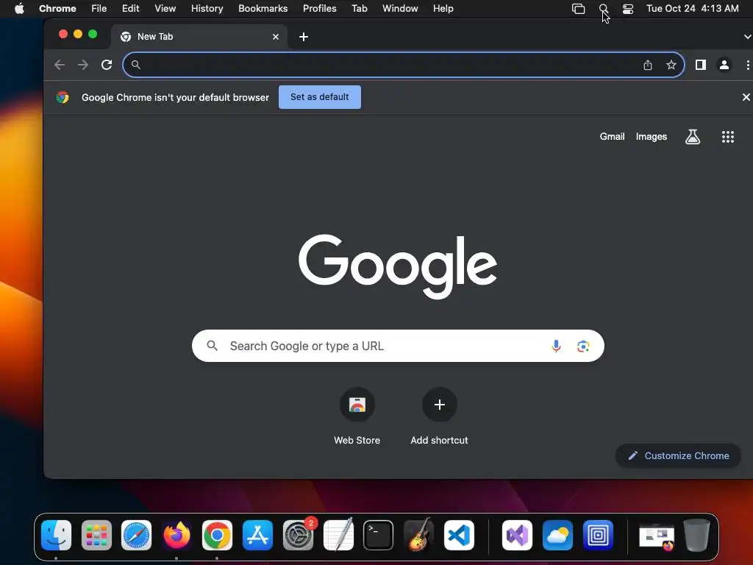Open Control Center in menu bar
This screenshot has height=565, width=753.
click(x=628, y=9)
